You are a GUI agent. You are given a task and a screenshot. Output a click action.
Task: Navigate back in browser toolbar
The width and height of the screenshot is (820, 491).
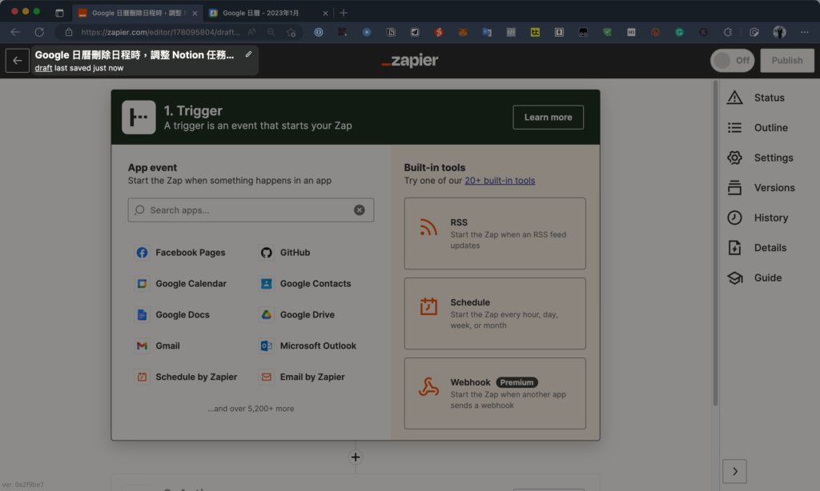tap(15, 32)
